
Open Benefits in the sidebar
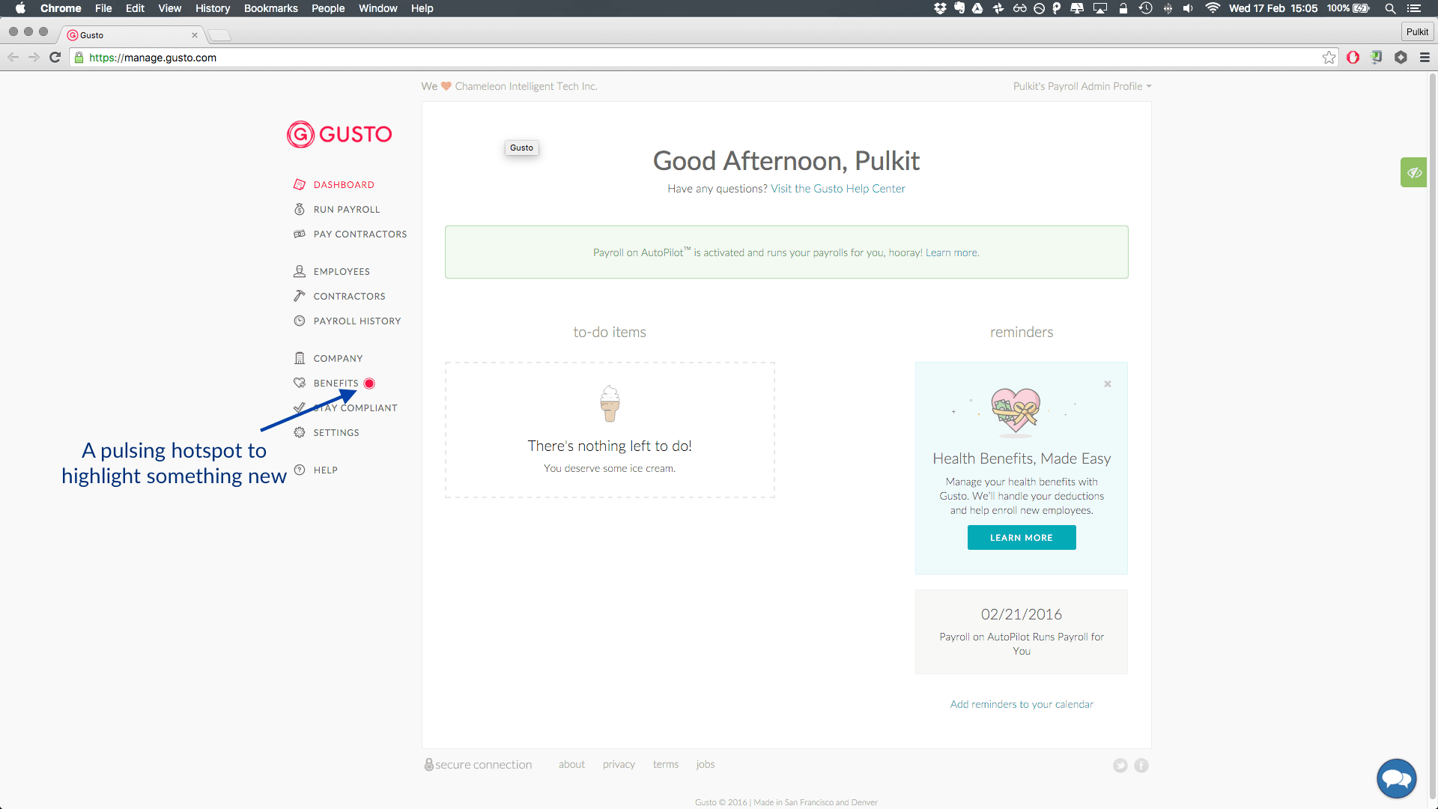tap(336, 383)
